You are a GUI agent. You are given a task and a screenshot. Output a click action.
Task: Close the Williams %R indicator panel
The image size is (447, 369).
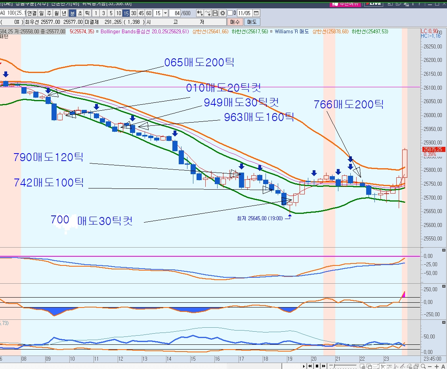coord(443,250)
